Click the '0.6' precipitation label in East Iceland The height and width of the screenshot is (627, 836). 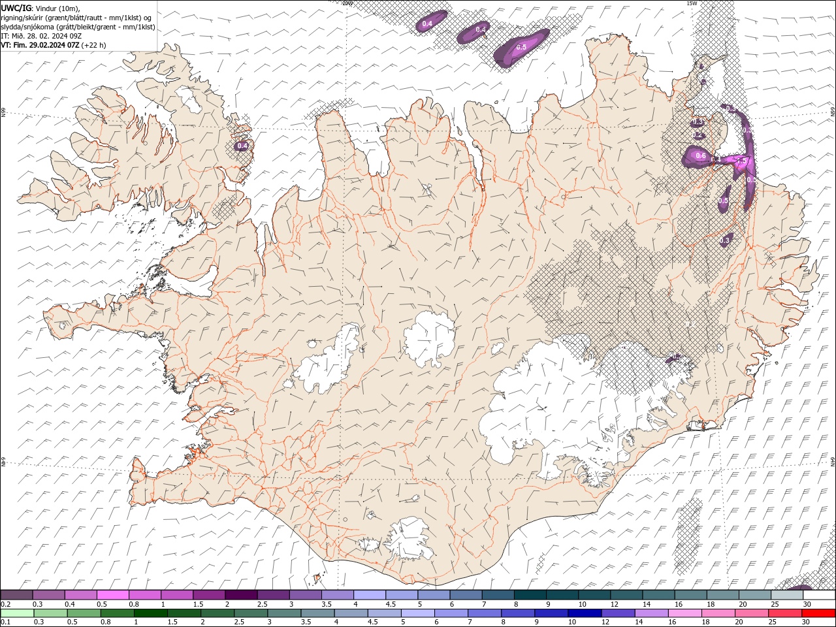tap(700, 155)
